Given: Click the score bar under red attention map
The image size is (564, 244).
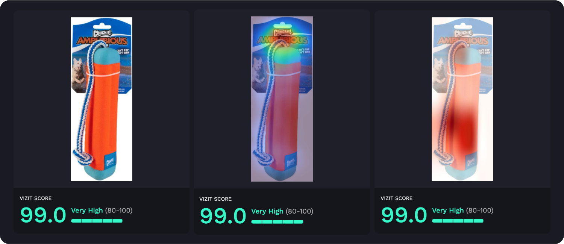Looking at the screenshot, I should (x=458, y=221).
